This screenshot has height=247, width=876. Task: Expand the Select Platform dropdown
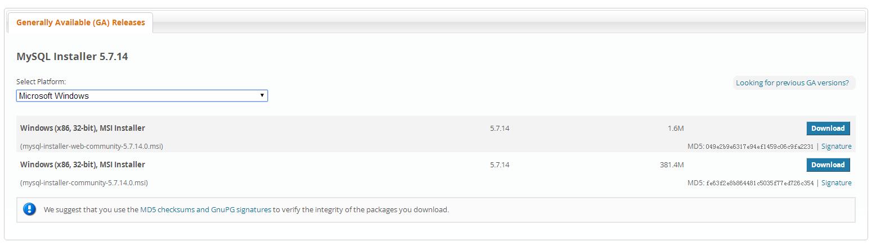coord(142,96)
